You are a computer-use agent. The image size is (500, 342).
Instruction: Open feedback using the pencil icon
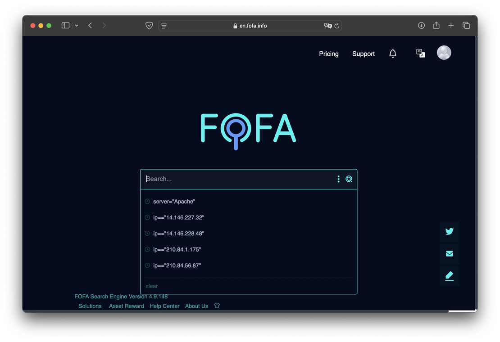(449, 276)
